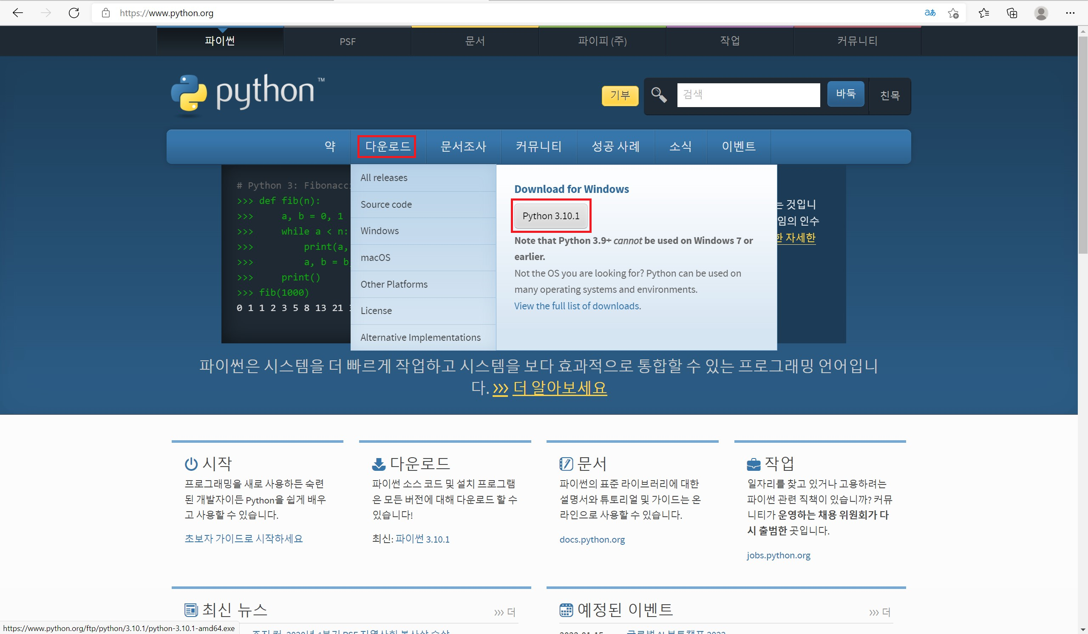
Task: Open the 문서조사 navigation menu
Action: [x=463, y=146]
